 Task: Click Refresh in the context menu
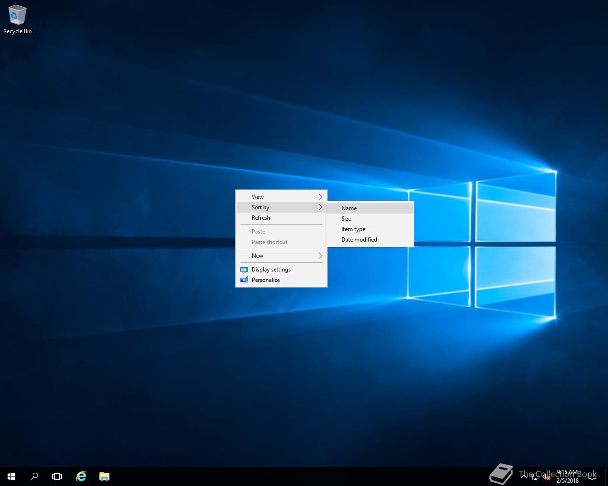point(281,217)
